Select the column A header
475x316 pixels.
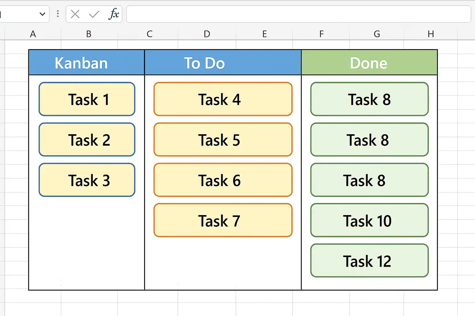click(x=33, y=34)
